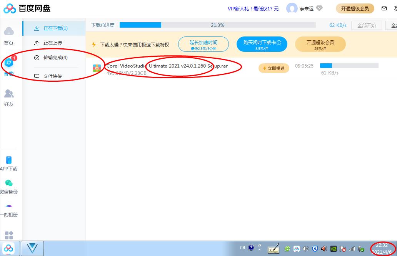
Task: Click the lightning bolt icon in banner
Action: coord(94,45)
